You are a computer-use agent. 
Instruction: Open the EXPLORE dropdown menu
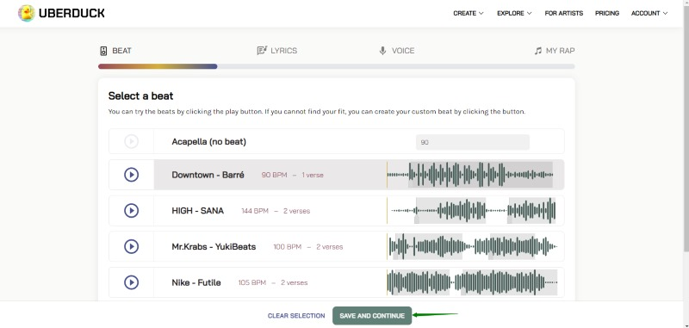click(x=514, y=13)
